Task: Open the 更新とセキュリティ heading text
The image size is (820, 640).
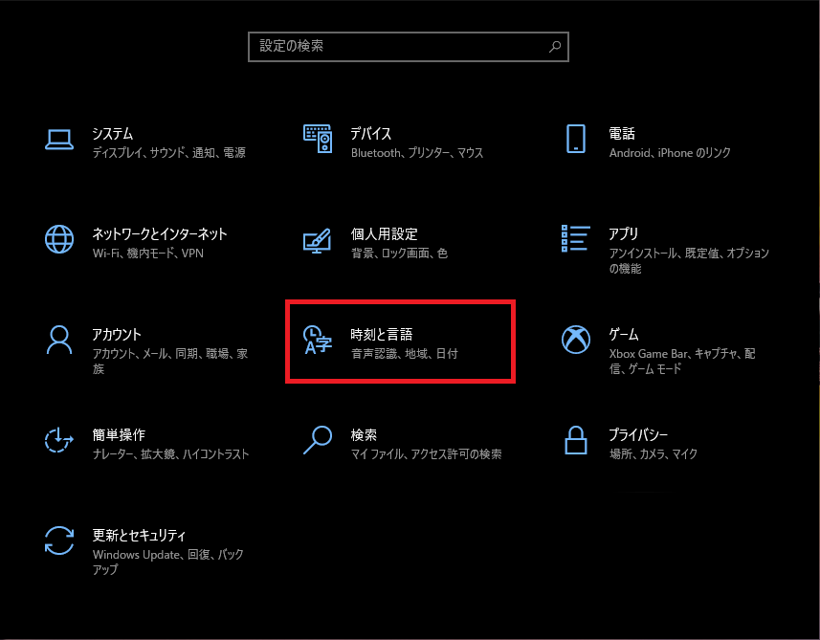Action: (x=139, y=535)
